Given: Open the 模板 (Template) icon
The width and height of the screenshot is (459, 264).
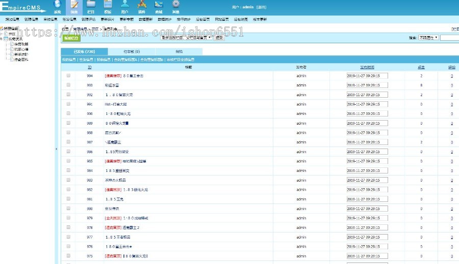Looking at the screenshot, I should pos(108,4).
